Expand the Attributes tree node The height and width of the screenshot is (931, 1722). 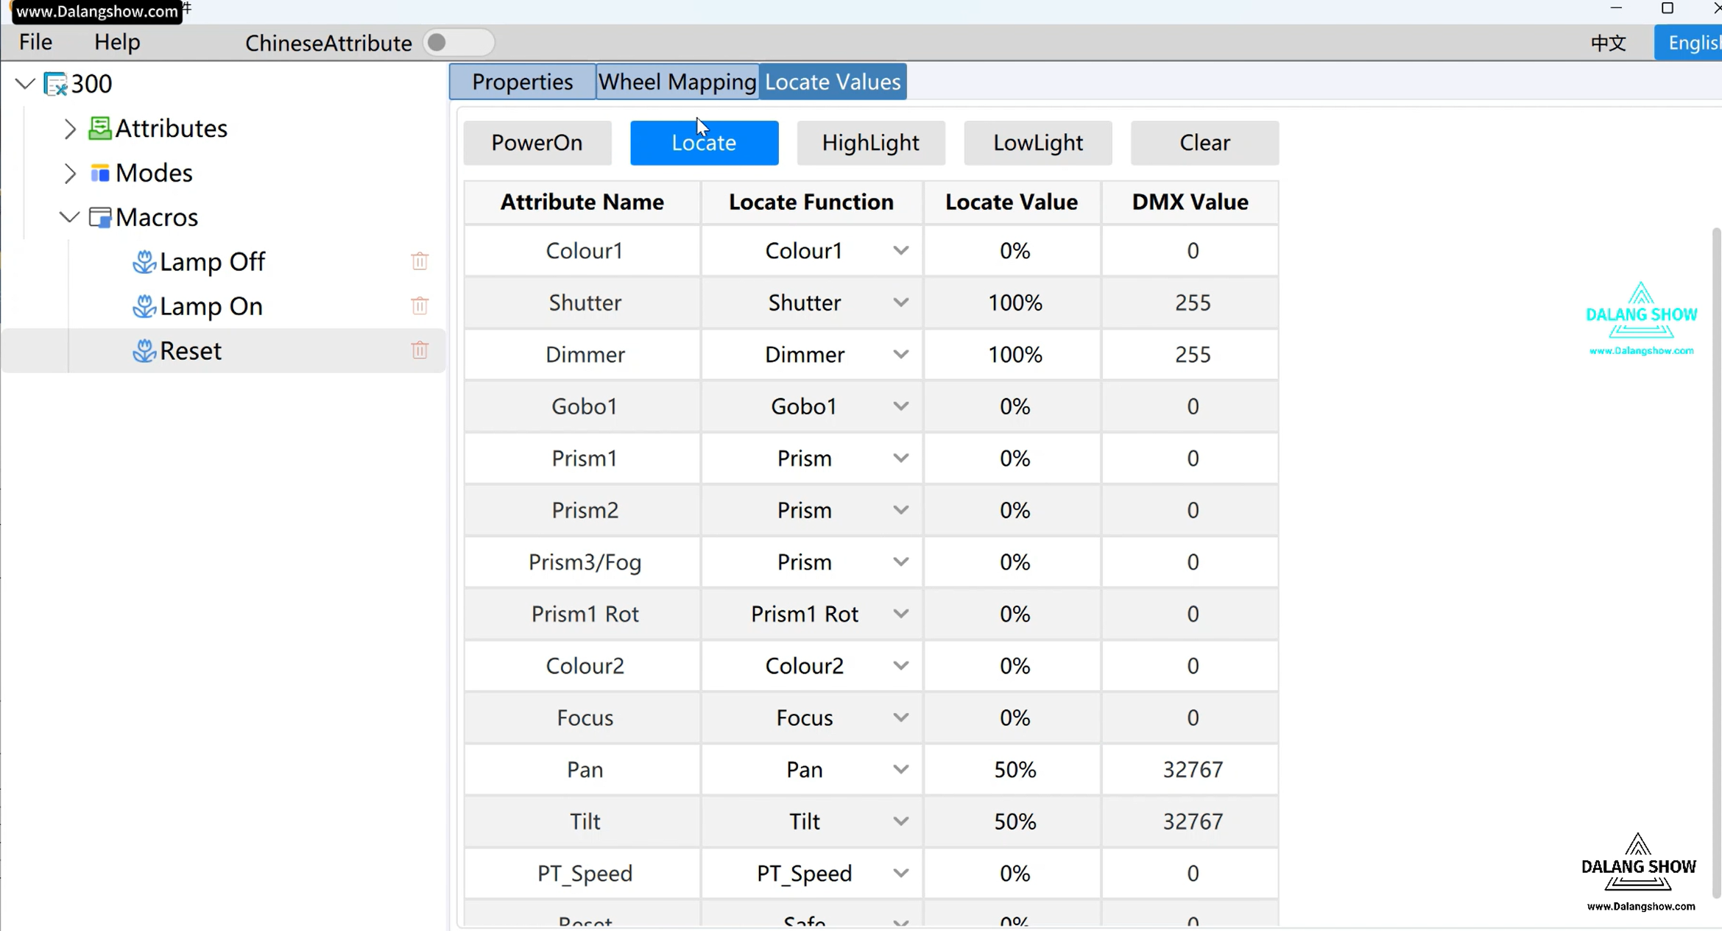(70, 129)
